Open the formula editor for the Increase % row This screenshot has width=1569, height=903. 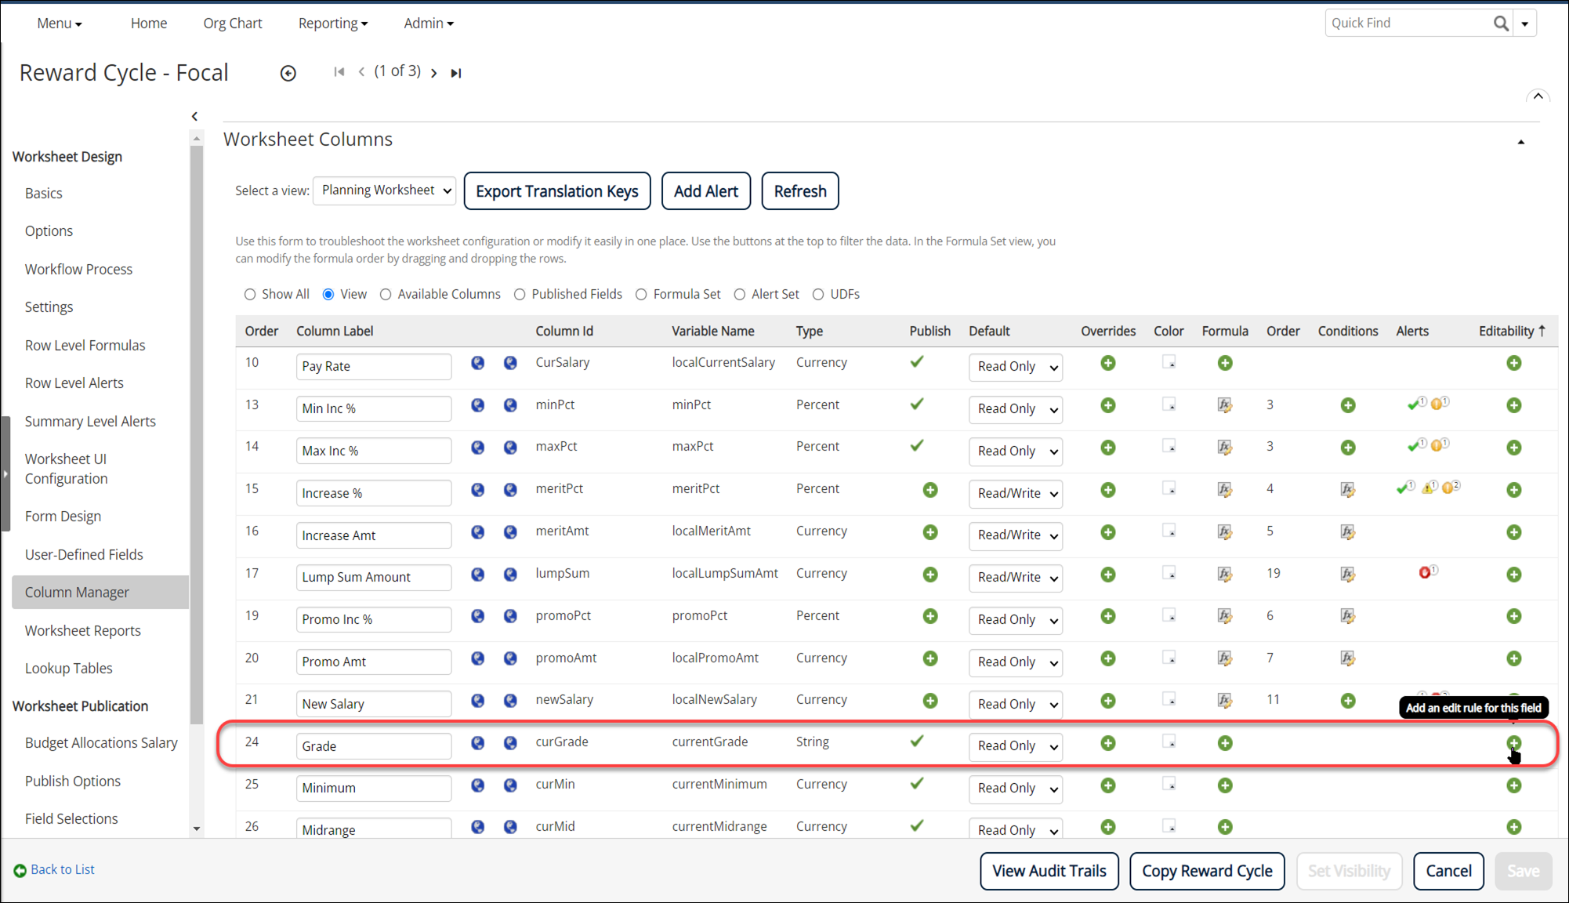click(x=1224, y=489)
